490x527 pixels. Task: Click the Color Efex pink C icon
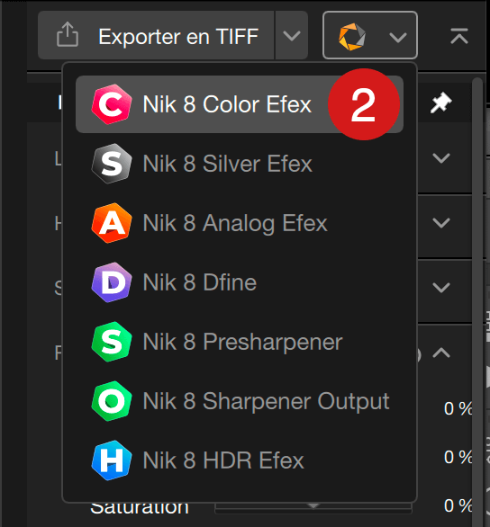coord(112,104)
